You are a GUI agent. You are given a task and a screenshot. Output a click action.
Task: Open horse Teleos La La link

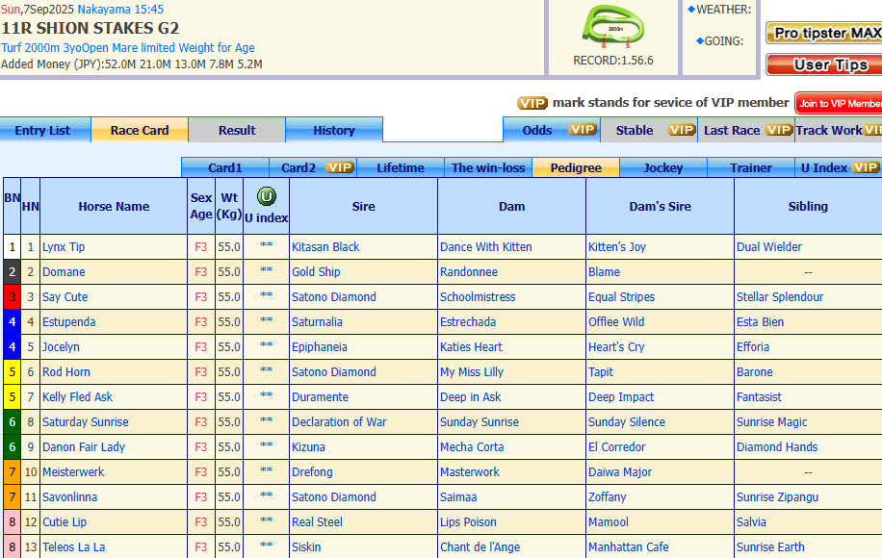click(73, 546)
